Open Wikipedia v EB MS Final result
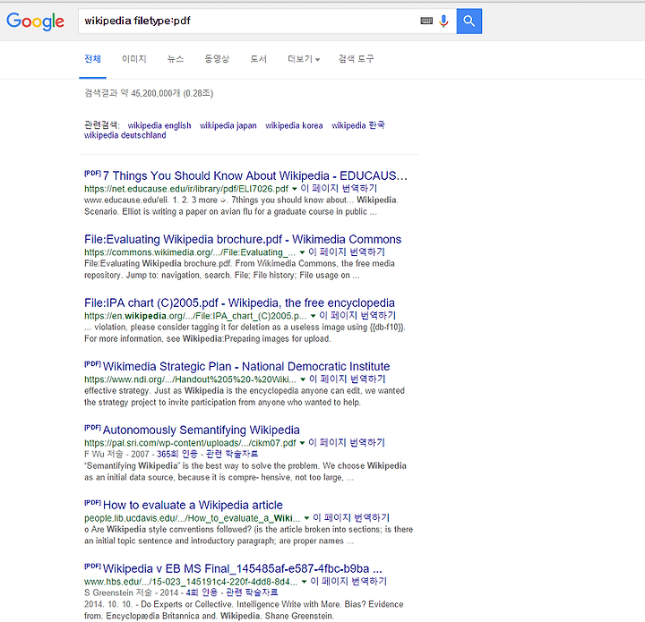 tap(243, 568)
